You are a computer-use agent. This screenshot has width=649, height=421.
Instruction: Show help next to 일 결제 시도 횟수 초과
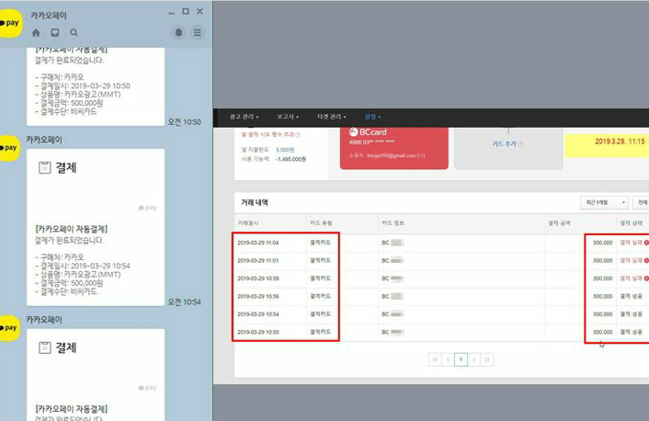click(298, 134)
